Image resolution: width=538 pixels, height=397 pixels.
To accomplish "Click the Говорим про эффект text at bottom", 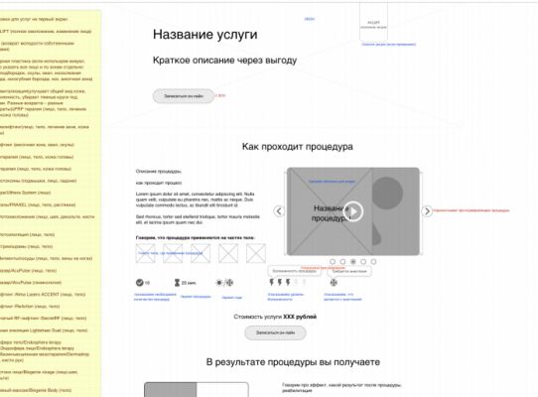I will (x=341, y=388).
